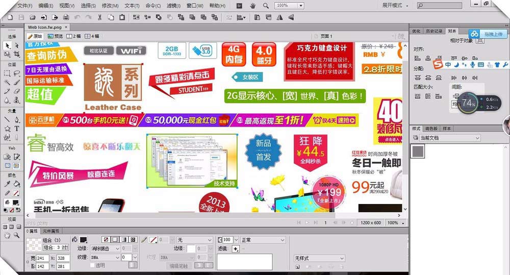
Task: Click the Cut scissors icon in toolbar
Action: point(99,17)
